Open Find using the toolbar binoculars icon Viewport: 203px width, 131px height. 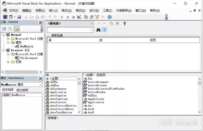[x=42, y=17]
